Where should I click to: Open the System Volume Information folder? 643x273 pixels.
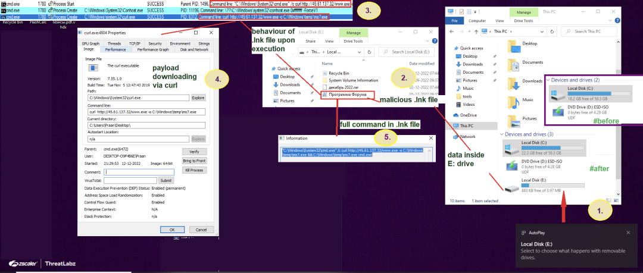[x=354, y=80]
